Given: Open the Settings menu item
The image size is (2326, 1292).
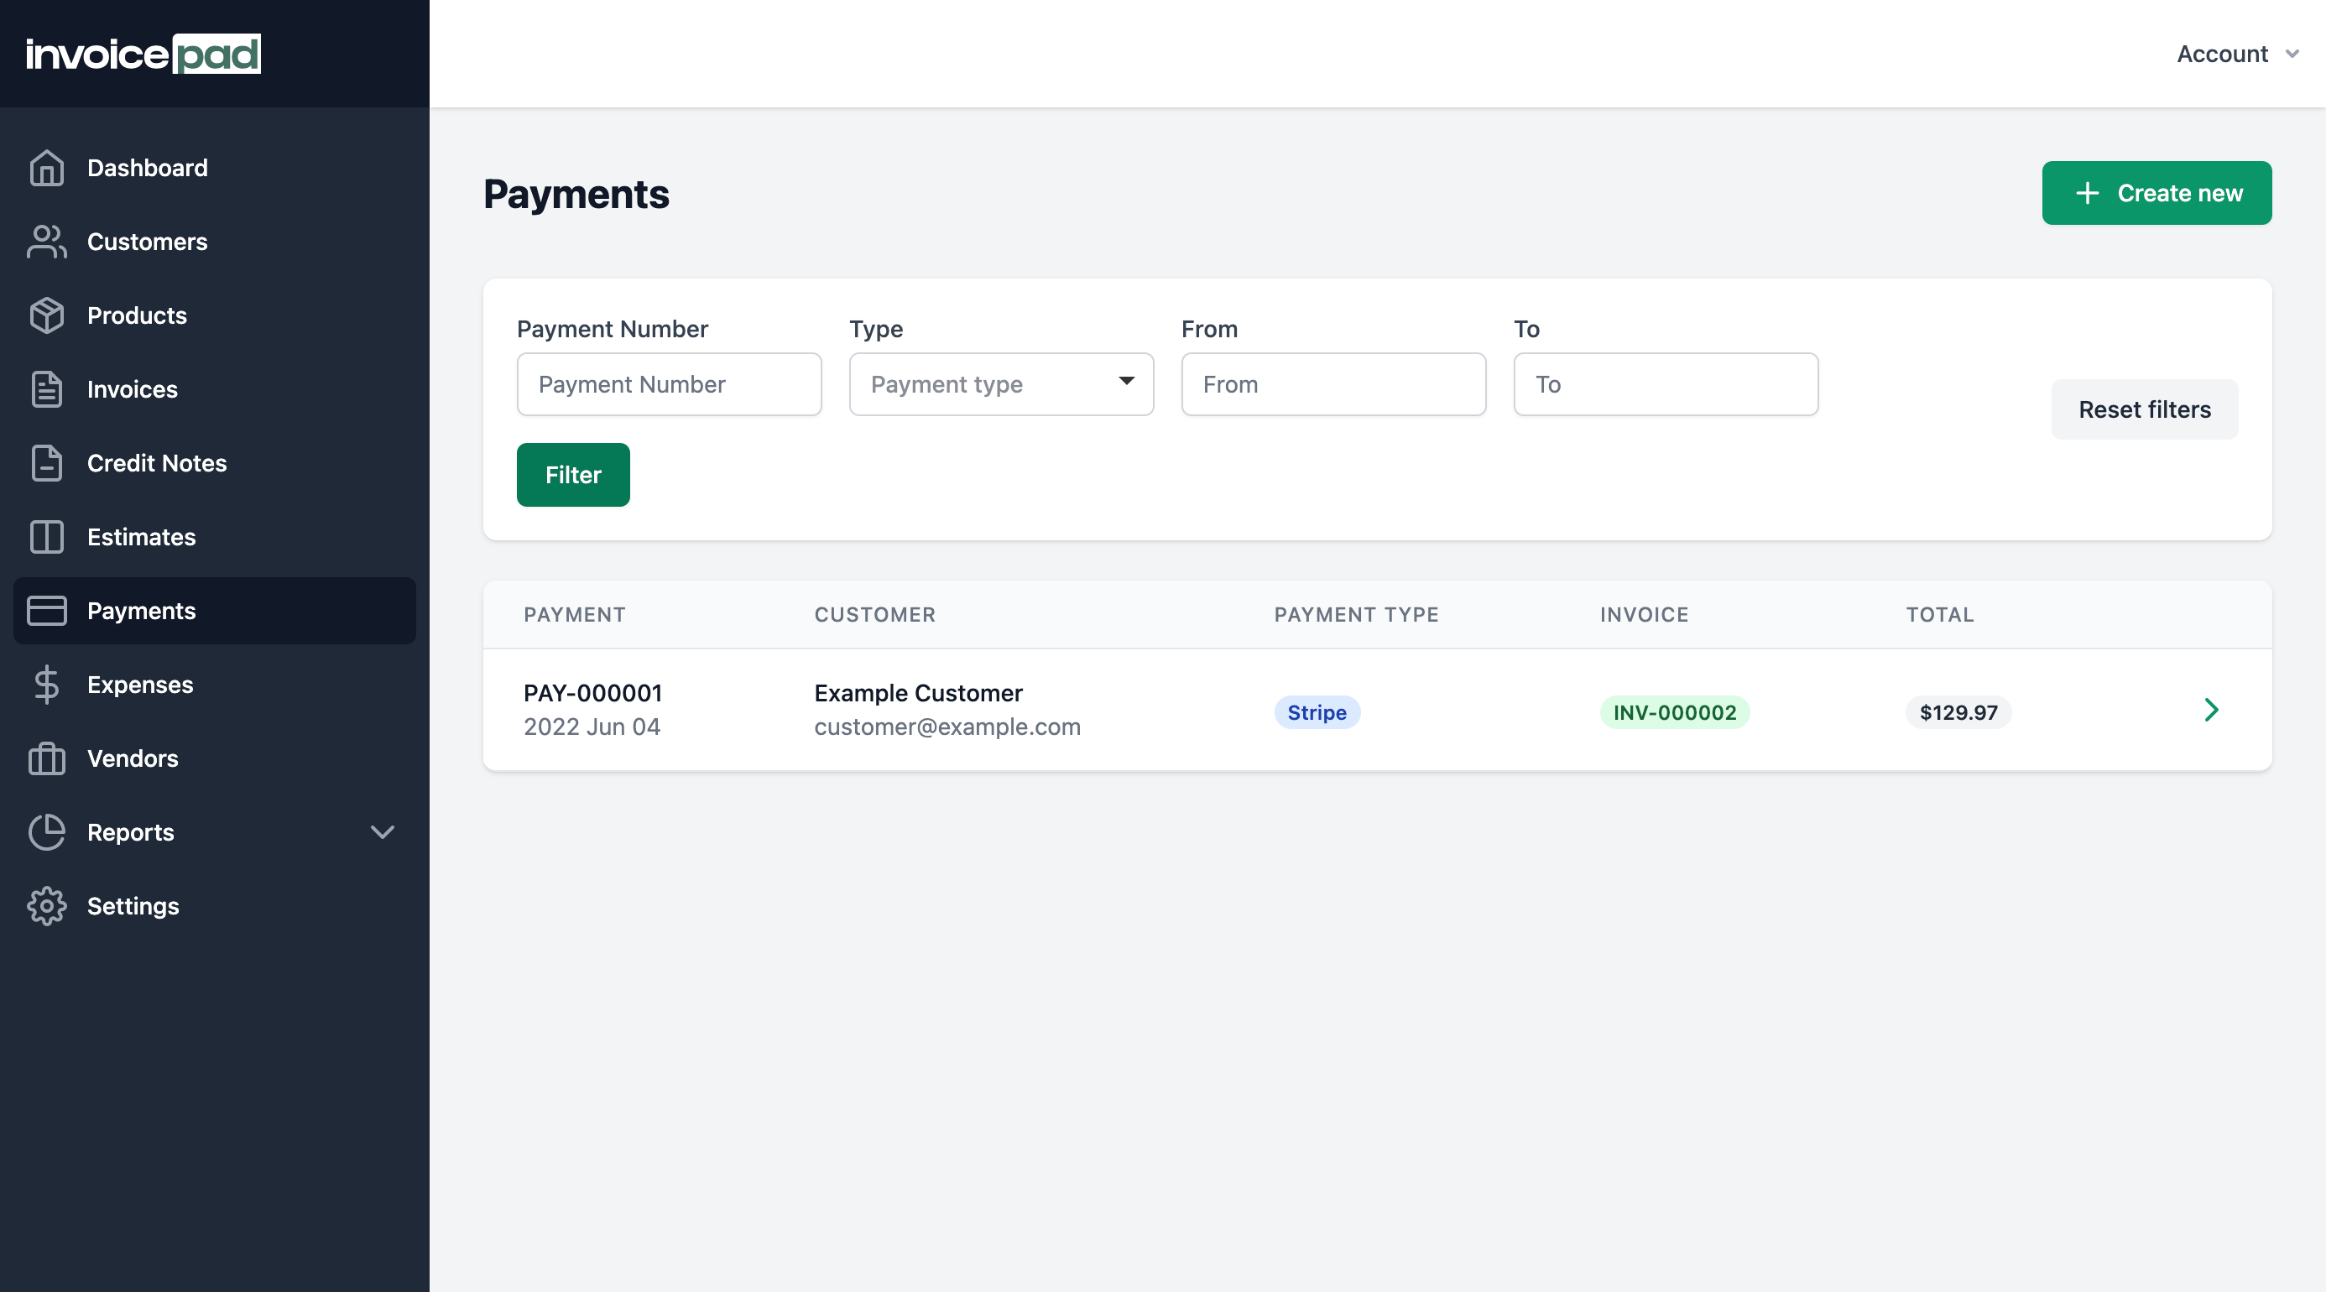Looking at the screenshot, I should click(x=215, y=906).
